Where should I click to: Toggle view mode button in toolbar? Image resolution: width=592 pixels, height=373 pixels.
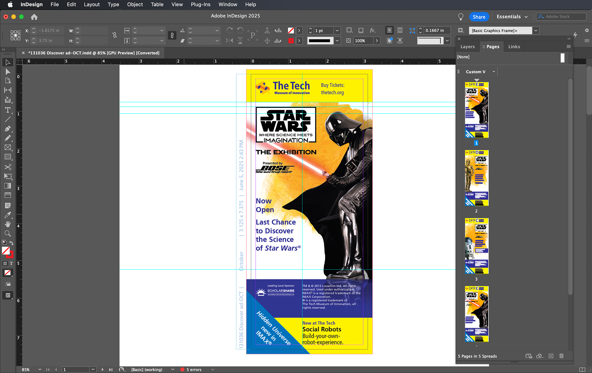[8, 295]
